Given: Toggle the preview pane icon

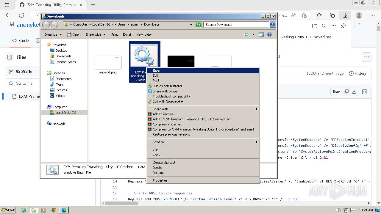Looking at the screenshot, I should 261,34.
